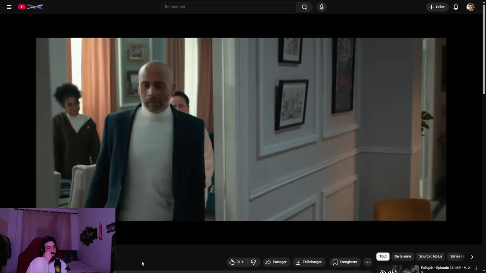Open the Partager share dialog
The image size is (486, 273).
pos(276,262)
